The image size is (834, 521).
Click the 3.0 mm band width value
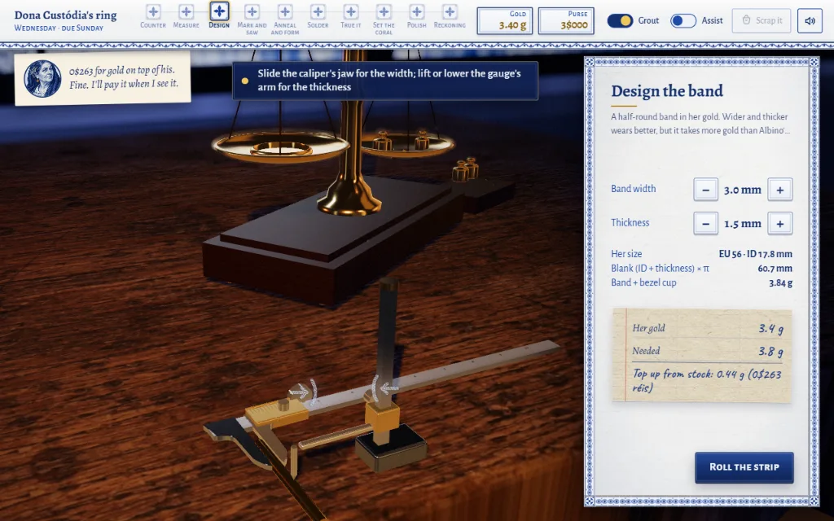[x=743, y=190]
